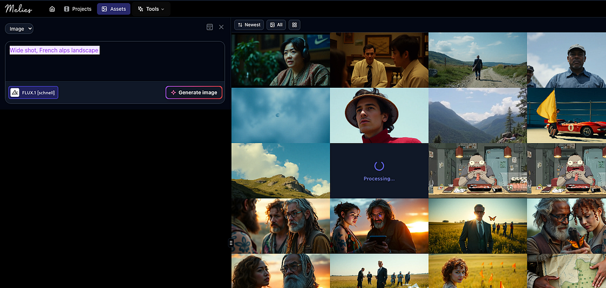The height and width of the screenshot is (288, 606).
Task: Open the Newest sort option
Action: pyautogui.click(x=249, y=25)
